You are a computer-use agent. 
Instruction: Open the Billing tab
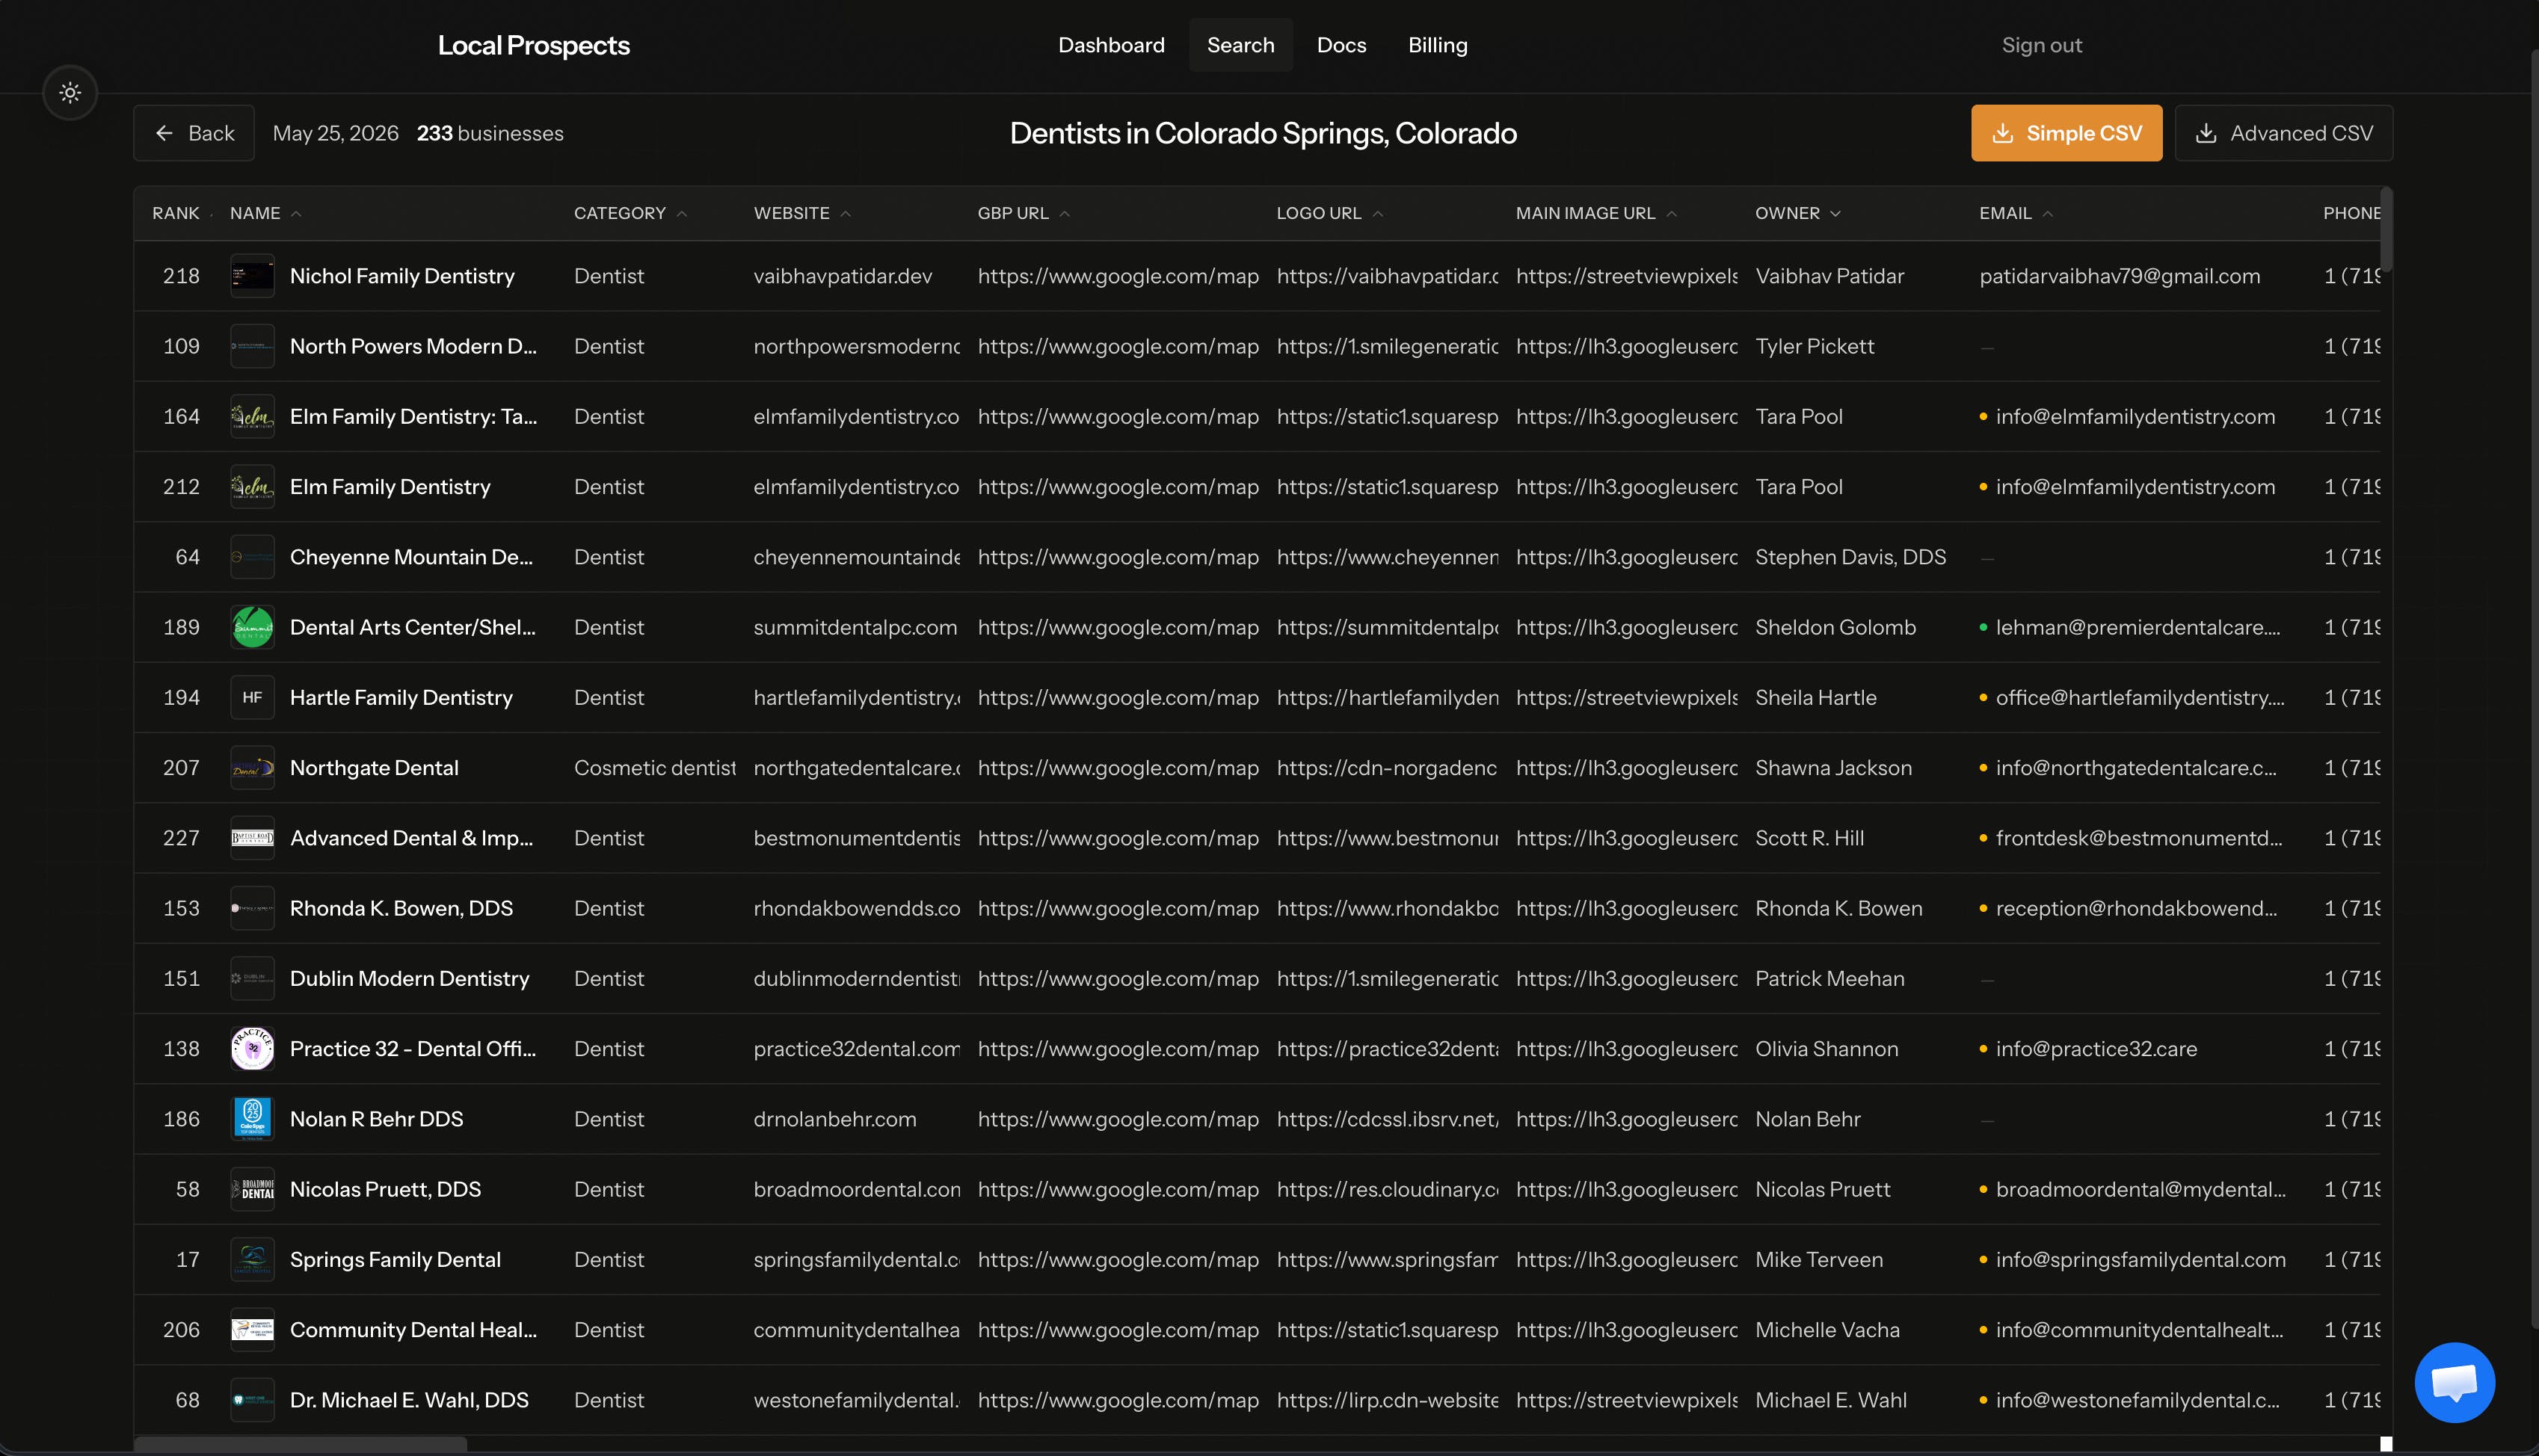pyautogui.click(x=1437, y=45)
